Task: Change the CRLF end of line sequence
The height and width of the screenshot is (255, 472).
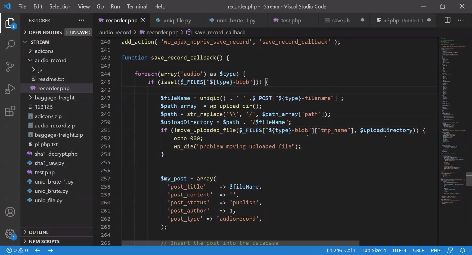Action: (x=418, y=250)
